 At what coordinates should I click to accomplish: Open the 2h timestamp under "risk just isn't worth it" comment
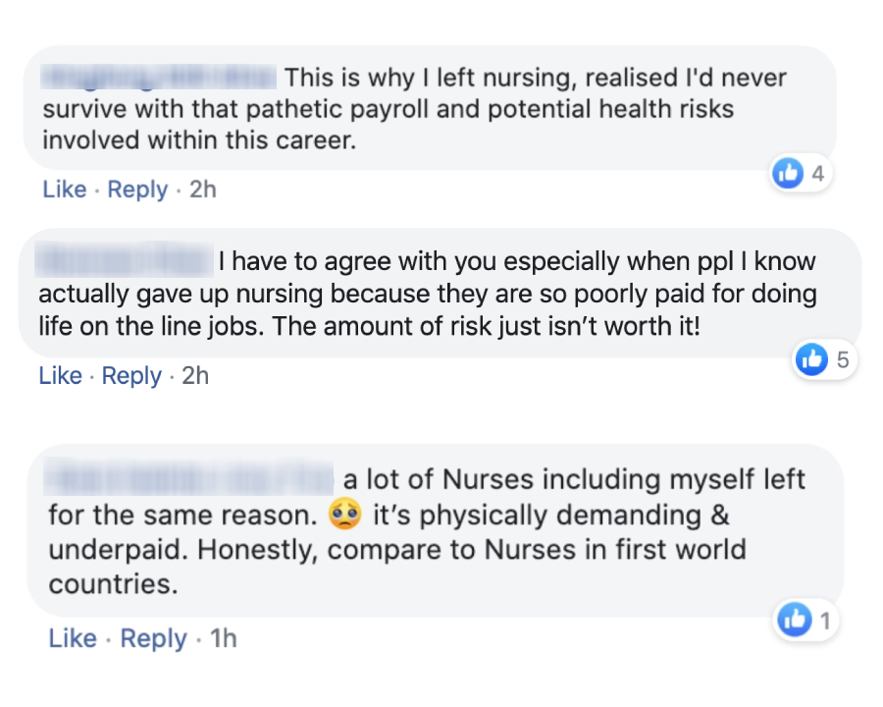pos(195,376)
